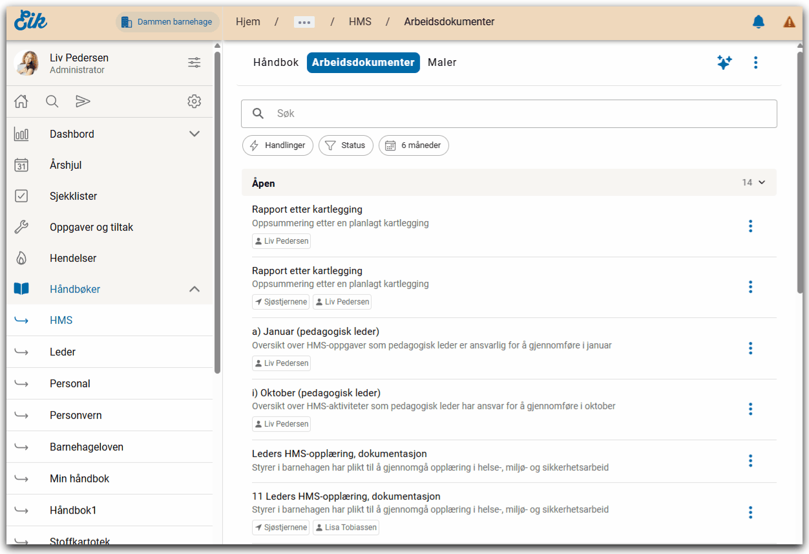
Task: Open Sjekklister using its checkbox icon
Action: pos(21,196)
